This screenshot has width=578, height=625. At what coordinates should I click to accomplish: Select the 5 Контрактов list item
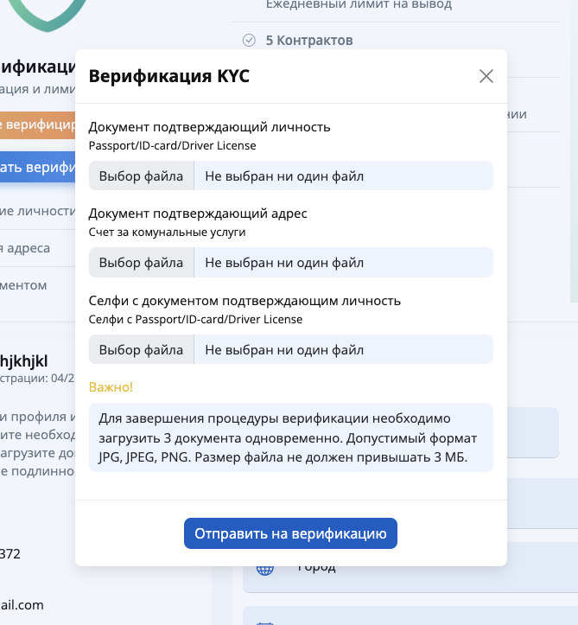309,40
